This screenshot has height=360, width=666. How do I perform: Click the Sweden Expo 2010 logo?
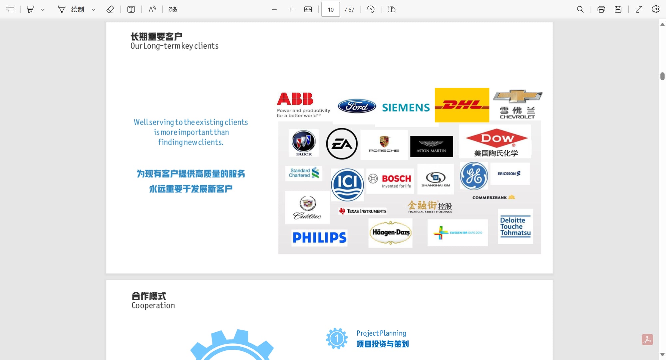coord(458,233)
